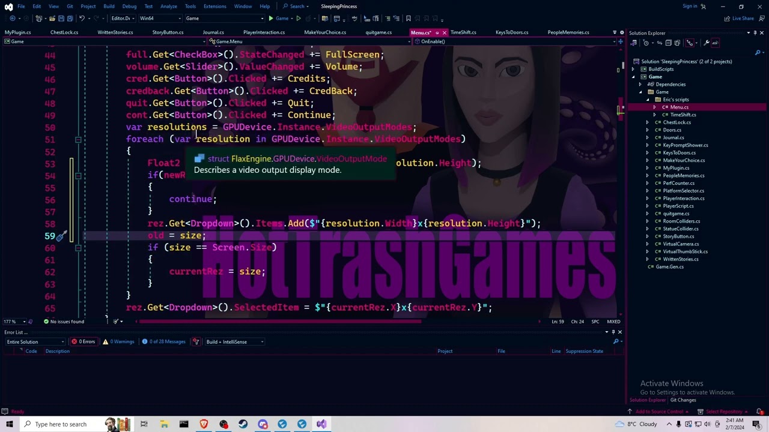Open the Debug menu

click(129, 6)
